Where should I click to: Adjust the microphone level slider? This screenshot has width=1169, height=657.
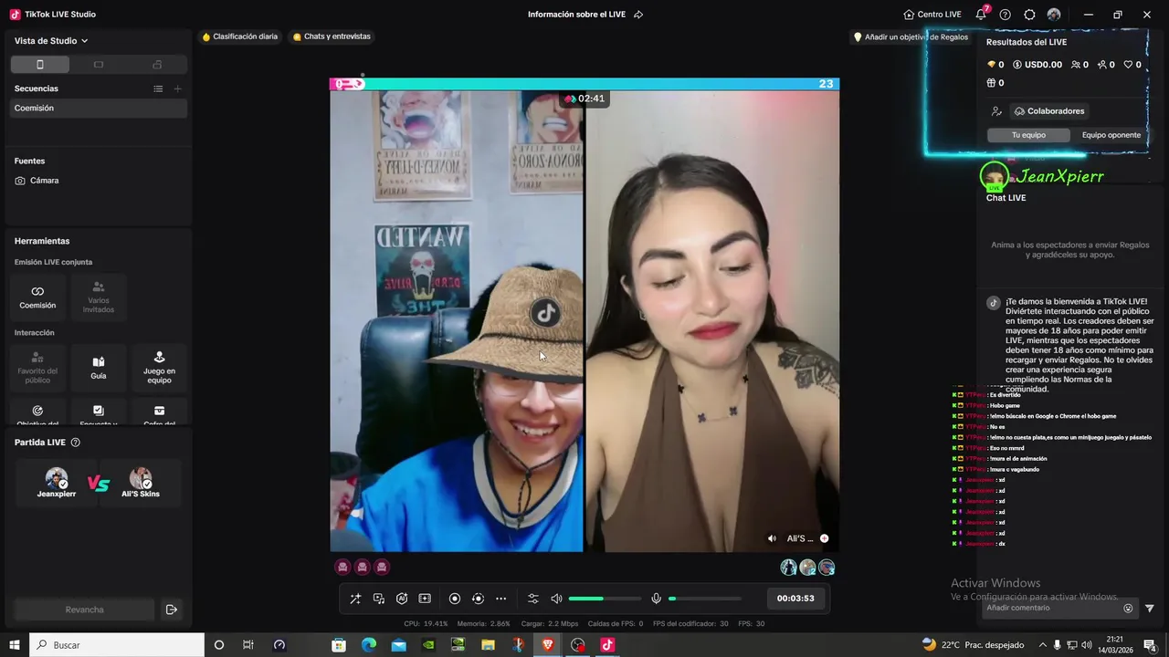point(704,599)
